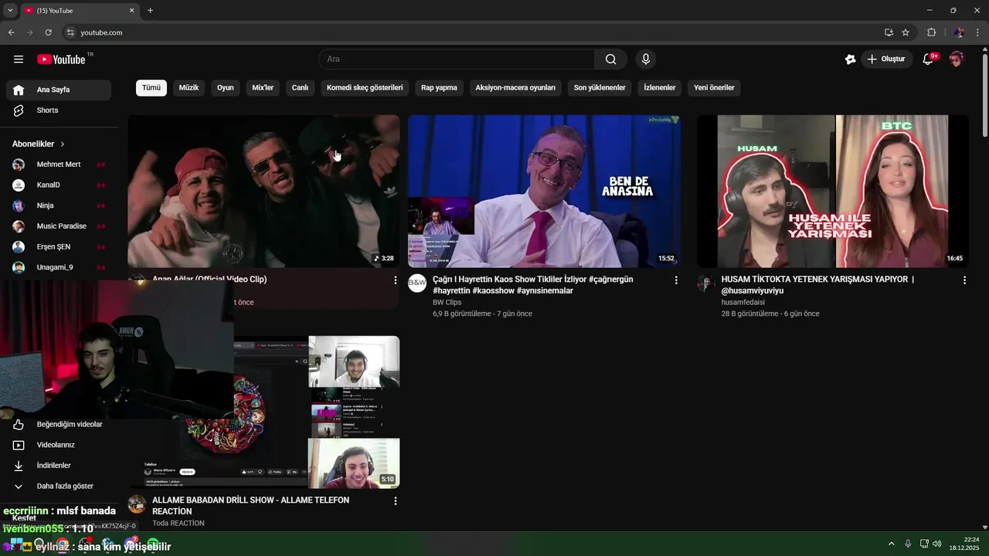The image size is (989, 556).
Task: Open Videolarınız in the sidebar
Action: 59,445
